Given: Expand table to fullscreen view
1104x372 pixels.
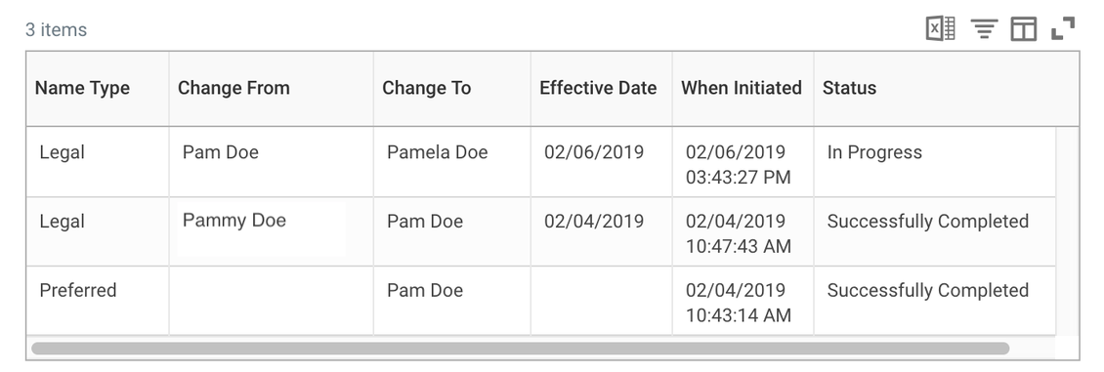Looking at the screenshot, I should [x=1062, y=29].
